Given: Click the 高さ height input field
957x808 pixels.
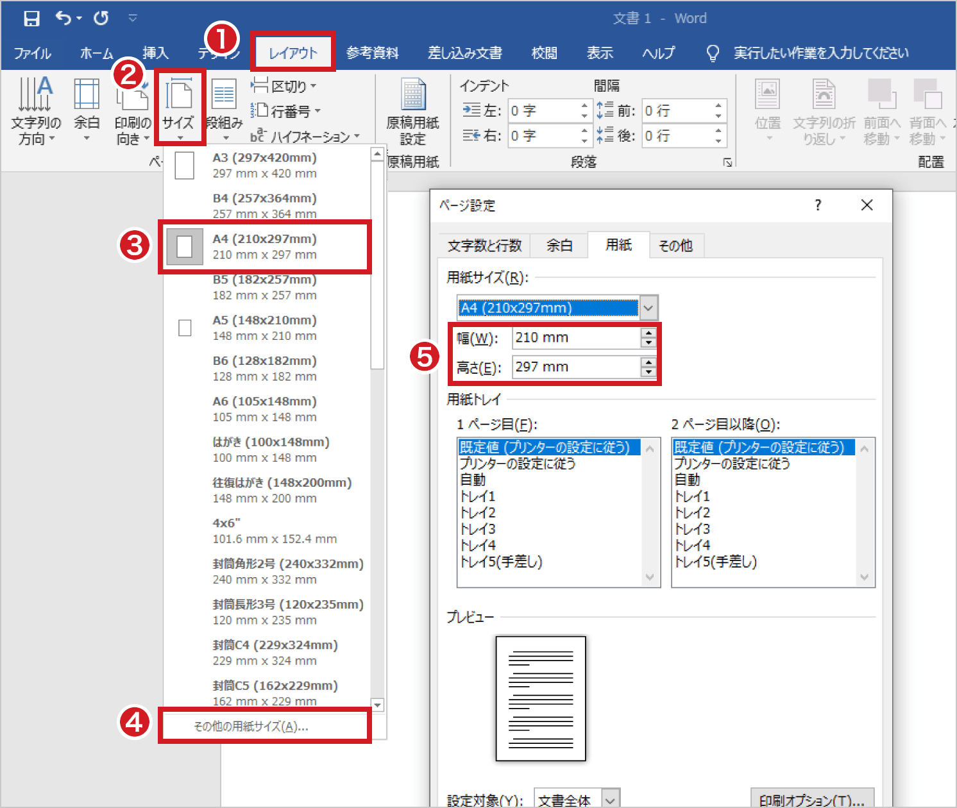Looking at the screenshot, I should click(575, 367).
